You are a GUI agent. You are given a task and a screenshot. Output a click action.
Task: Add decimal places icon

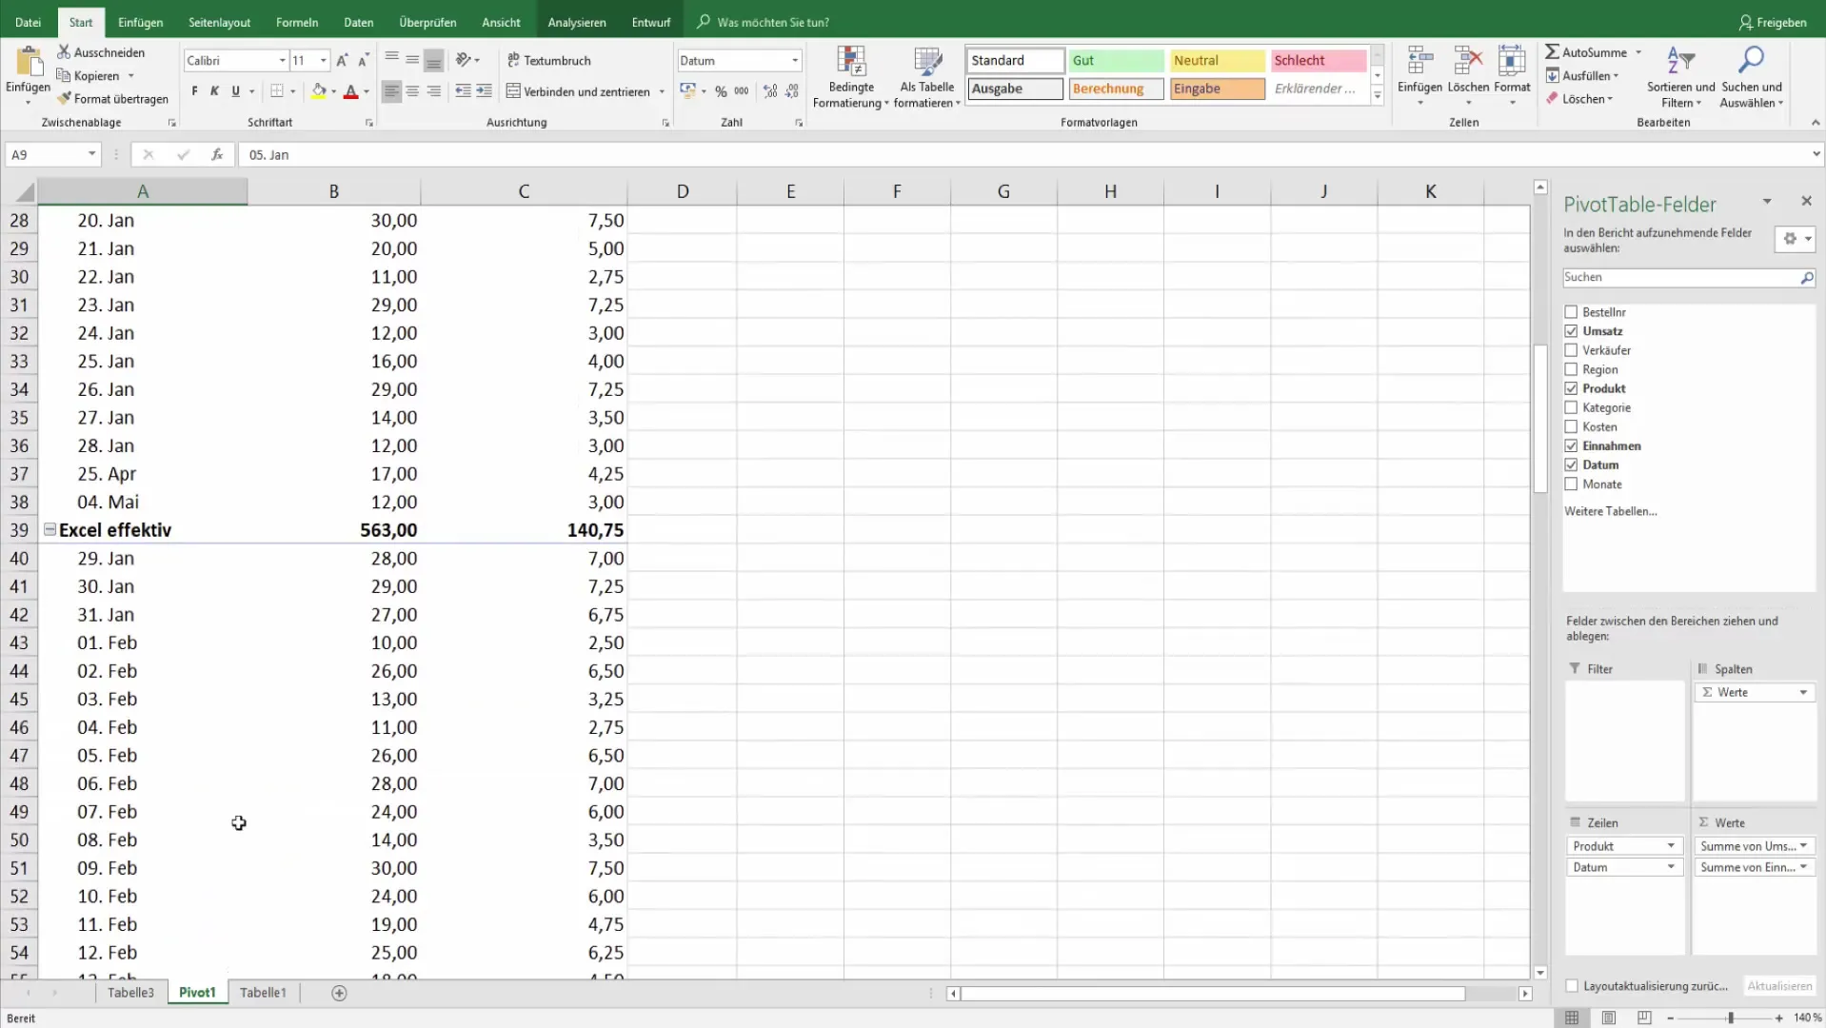coord(770,91)
